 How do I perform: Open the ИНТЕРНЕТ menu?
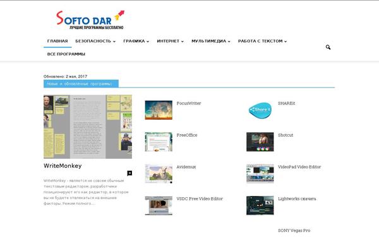168,41
